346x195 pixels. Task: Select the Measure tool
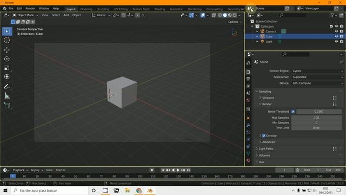coord(7,95)
